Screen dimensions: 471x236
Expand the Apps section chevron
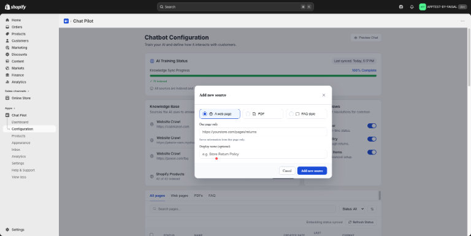(x=14, y=108)
